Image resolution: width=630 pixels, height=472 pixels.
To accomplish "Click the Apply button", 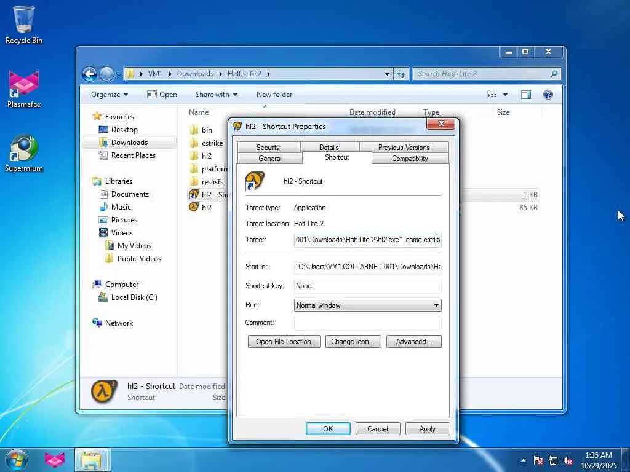I will coord(428,428).
